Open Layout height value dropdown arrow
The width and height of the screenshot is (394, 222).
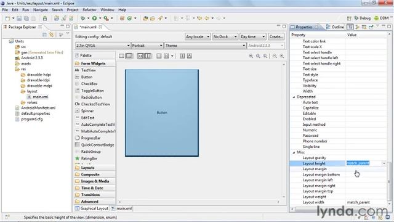click(384, 163)
